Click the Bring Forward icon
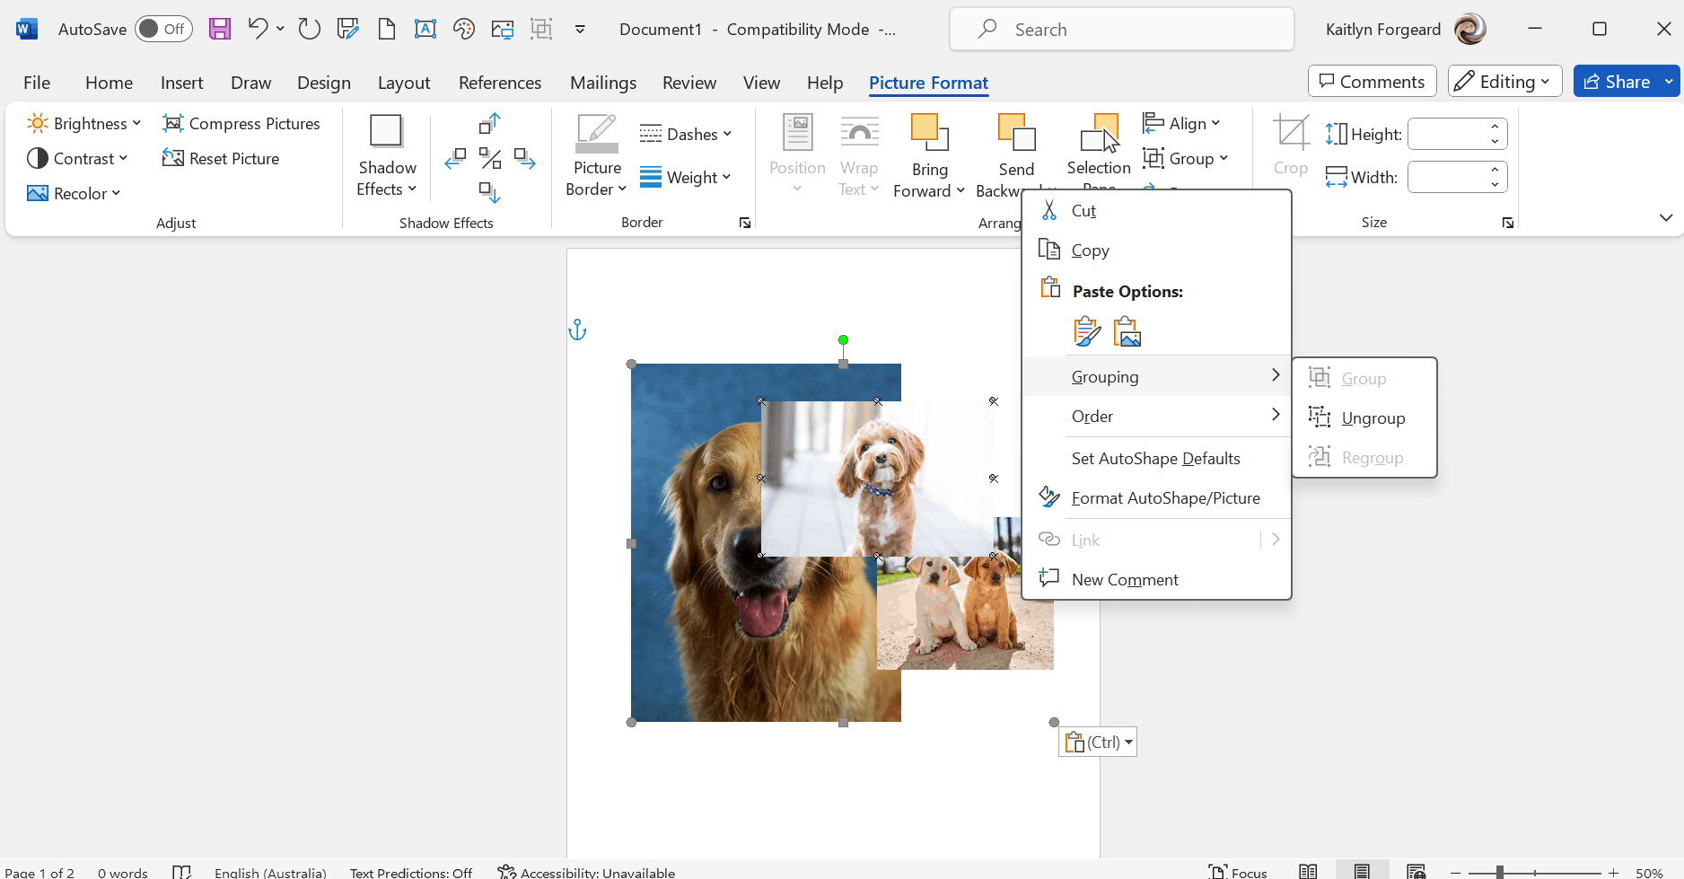 point(929,133)
